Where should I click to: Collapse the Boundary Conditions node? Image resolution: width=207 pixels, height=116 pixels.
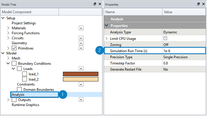point(8,63)
